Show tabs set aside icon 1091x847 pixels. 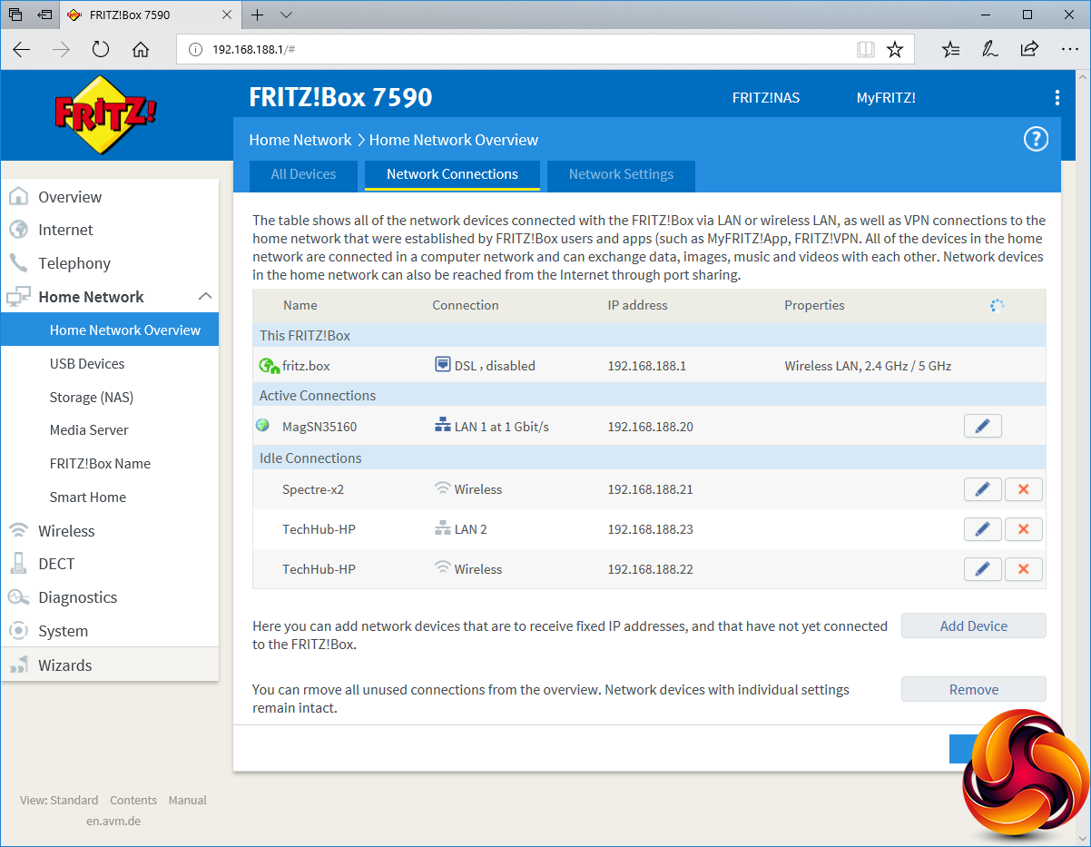tap(15, 15)
